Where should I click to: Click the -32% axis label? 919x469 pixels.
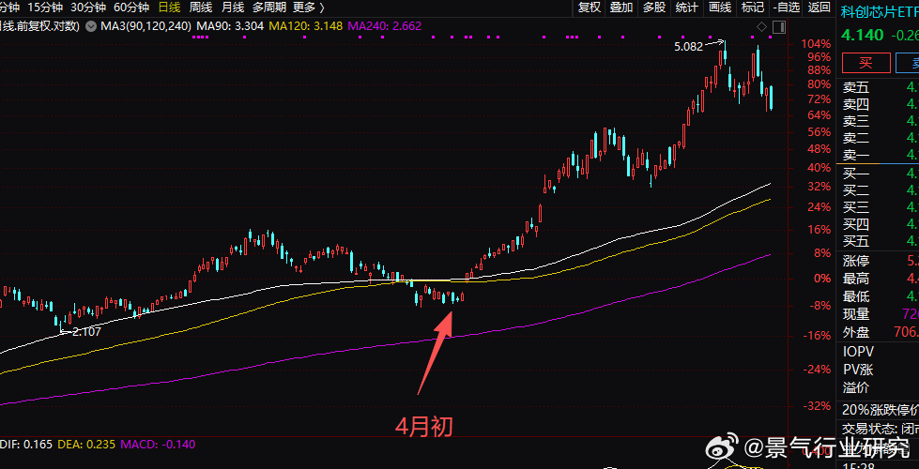pyautogui.click(x=817, y=406)
